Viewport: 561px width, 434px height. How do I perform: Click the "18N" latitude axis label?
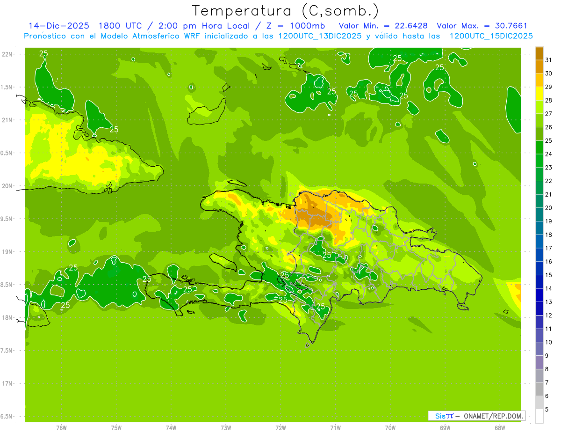point(7,317)
